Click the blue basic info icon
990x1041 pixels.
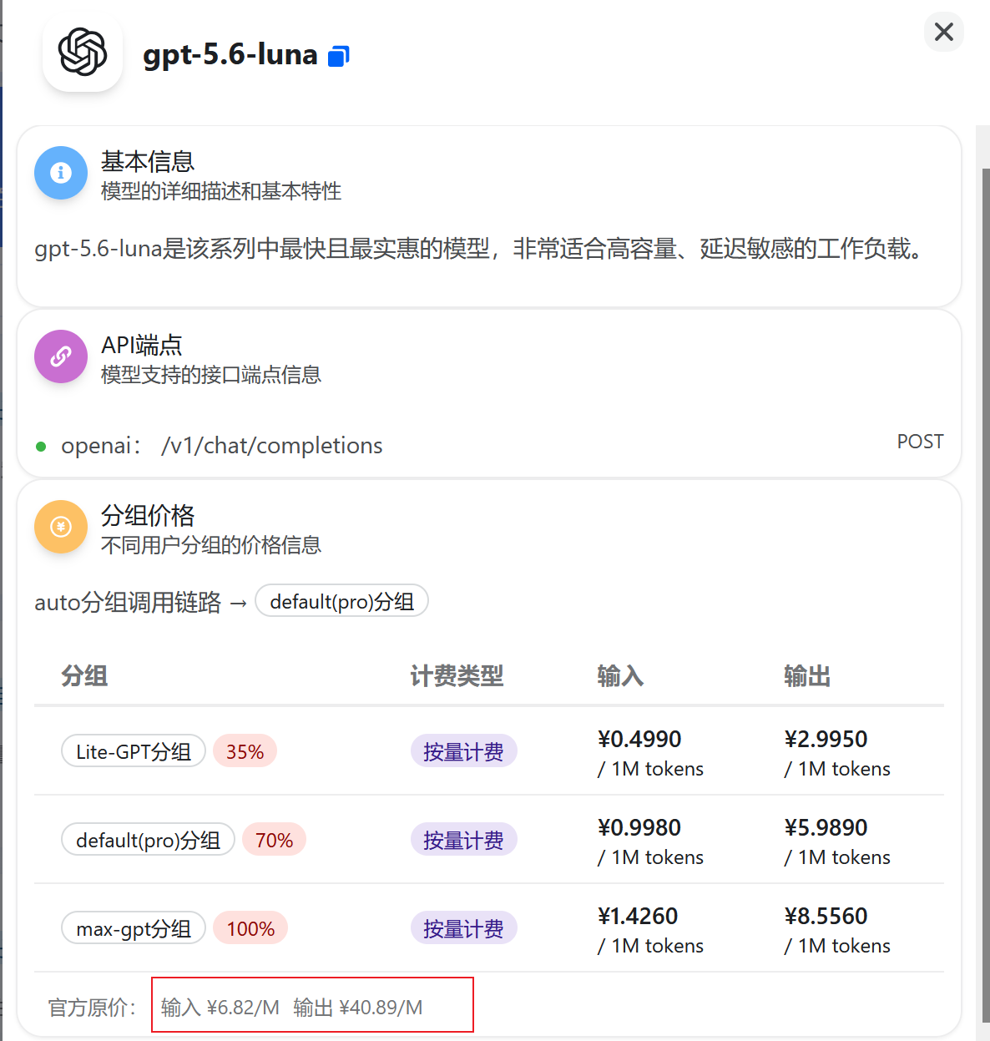[61, 173]
